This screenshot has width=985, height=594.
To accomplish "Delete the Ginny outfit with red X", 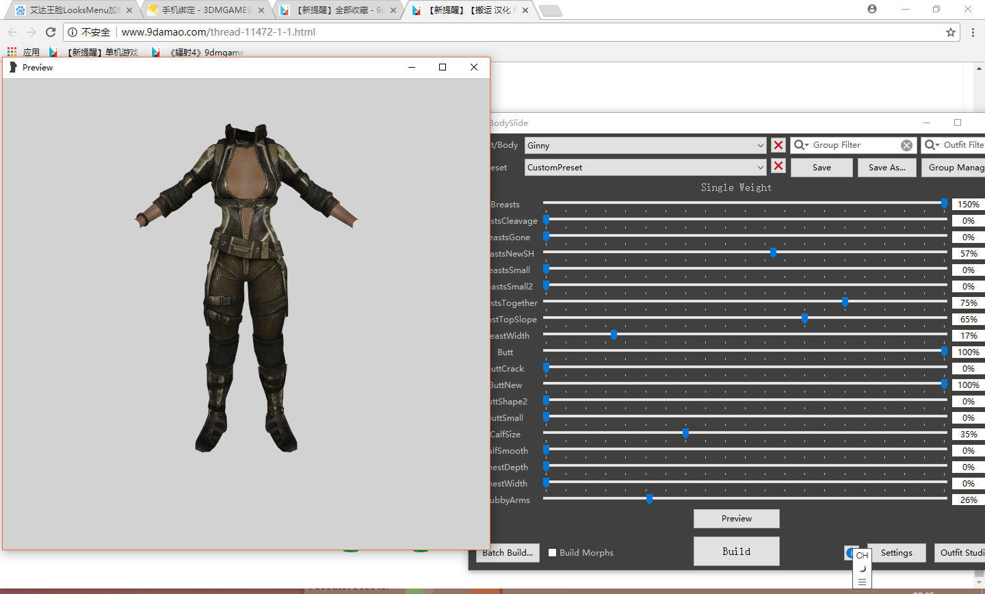I will pyautogui.click(x=778, y=145).
